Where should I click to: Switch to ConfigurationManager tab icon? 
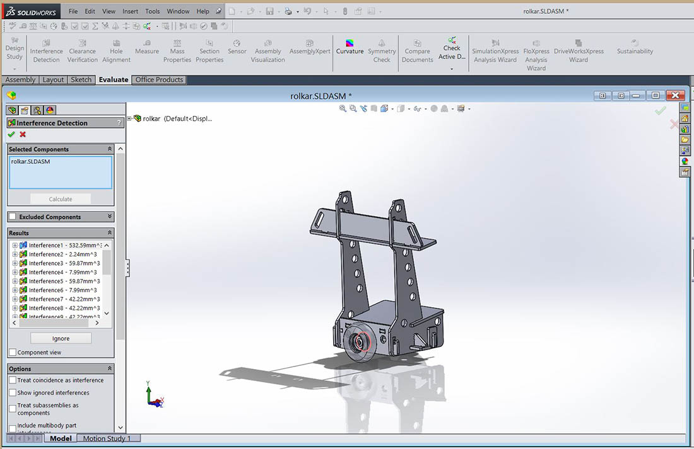(x=37, y=110)
